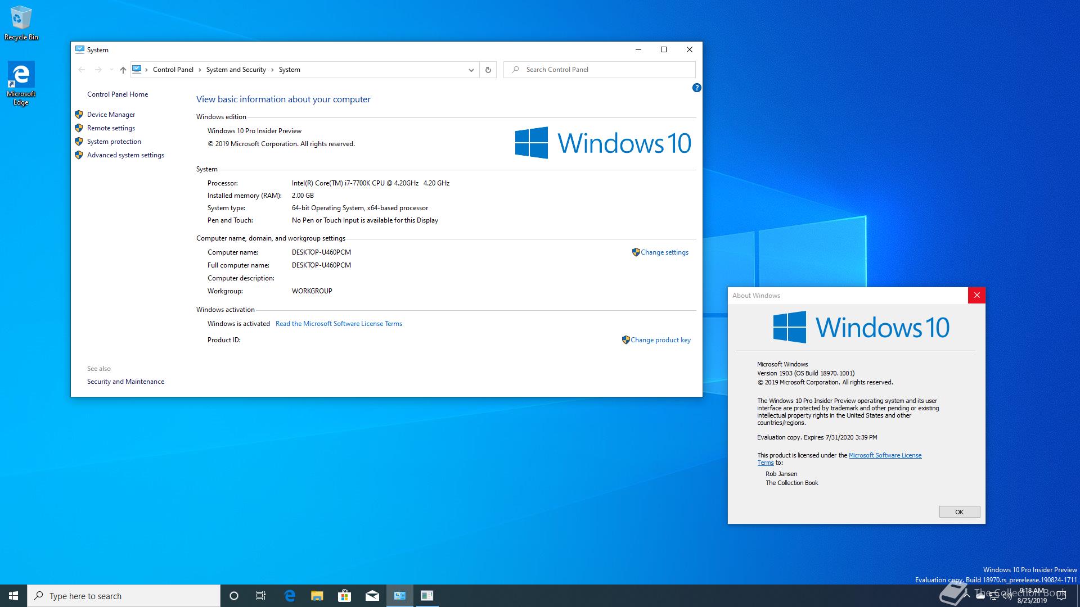Image resolution: width=1080 pixels, height=607 pixels.
Task: Click the shield icon next to Change settings
Action: click(636, 252)
